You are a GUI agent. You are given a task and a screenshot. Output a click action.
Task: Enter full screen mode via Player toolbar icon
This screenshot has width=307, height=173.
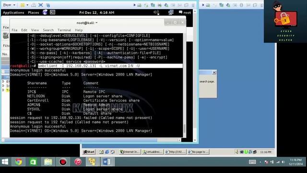(x=40, y=5)
